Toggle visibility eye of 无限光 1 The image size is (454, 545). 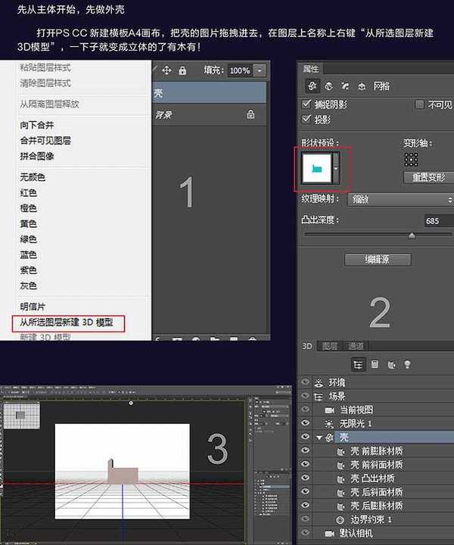tap(305, 422)
